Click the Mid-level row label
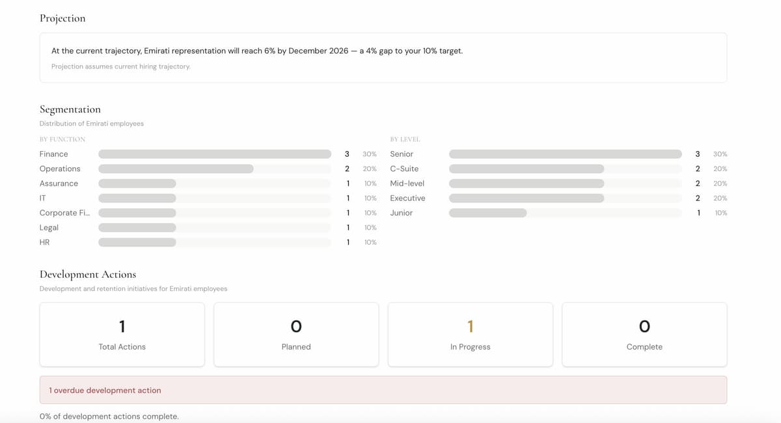The height and width of the screenshot is (423, 781). click(x=407, y=184)
